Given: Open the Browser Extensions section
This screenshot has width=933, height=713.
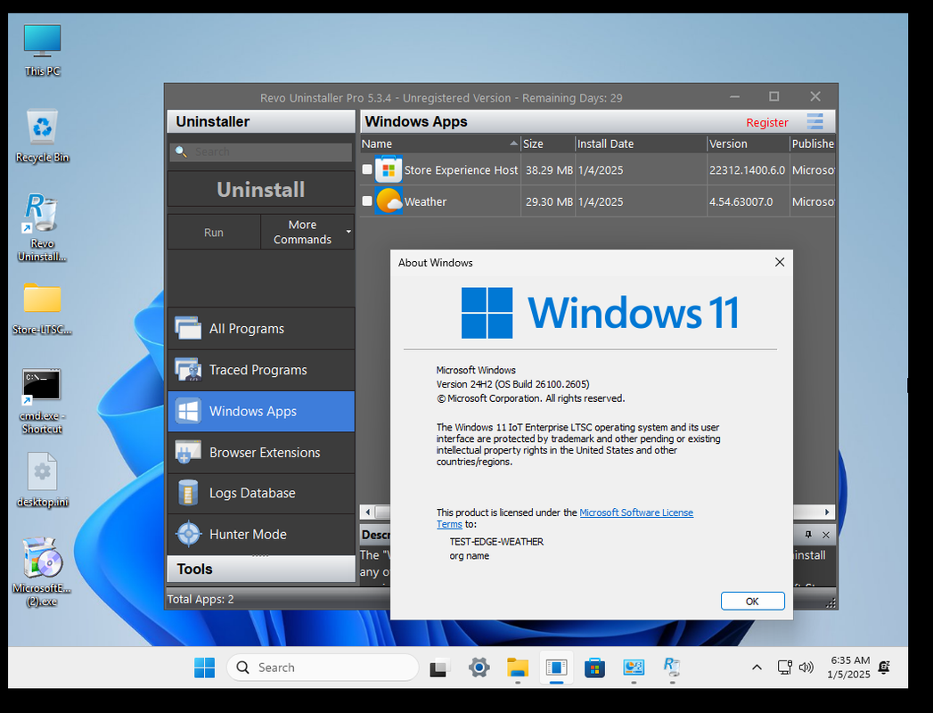Looking at the screenshot, I should [260, 453].
